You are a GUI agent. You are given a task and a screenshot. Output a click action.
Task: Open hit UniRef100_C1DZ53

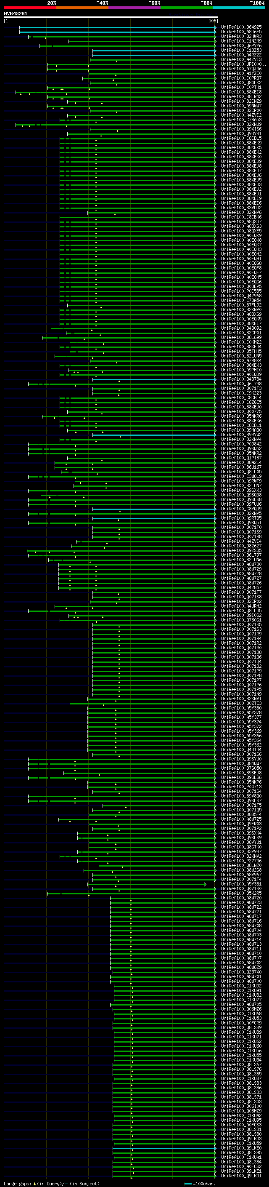pos(241,50)
